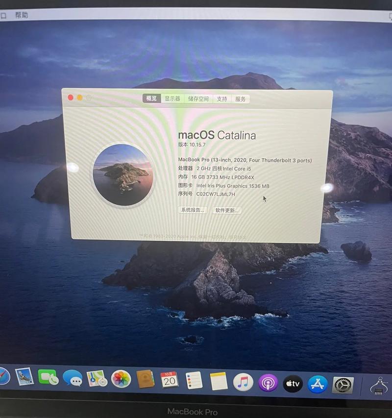Open System Preferences gear icon
This screenshot has height=418, width=392.
pyautogui.click(x=343, y=386)
